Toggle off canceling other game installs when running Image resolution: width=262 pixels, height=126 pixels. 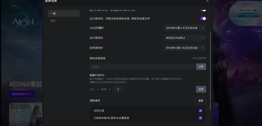pos(203,19)
